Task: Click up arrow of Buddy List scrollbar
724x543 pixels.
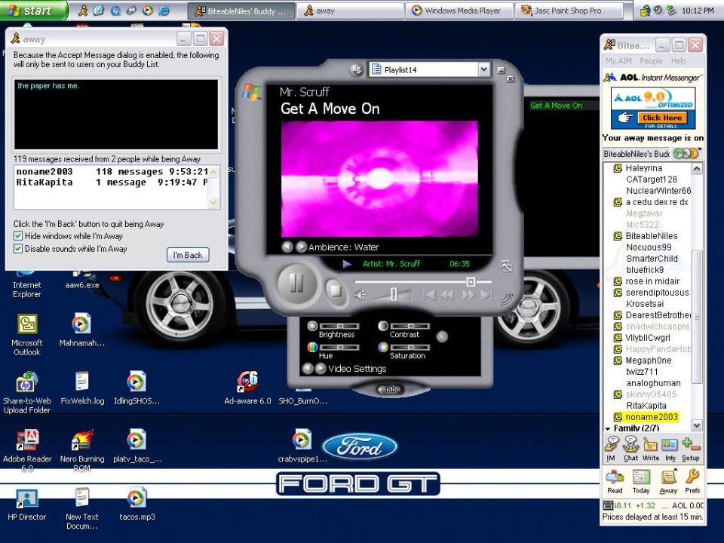Action: coord(696,168)
